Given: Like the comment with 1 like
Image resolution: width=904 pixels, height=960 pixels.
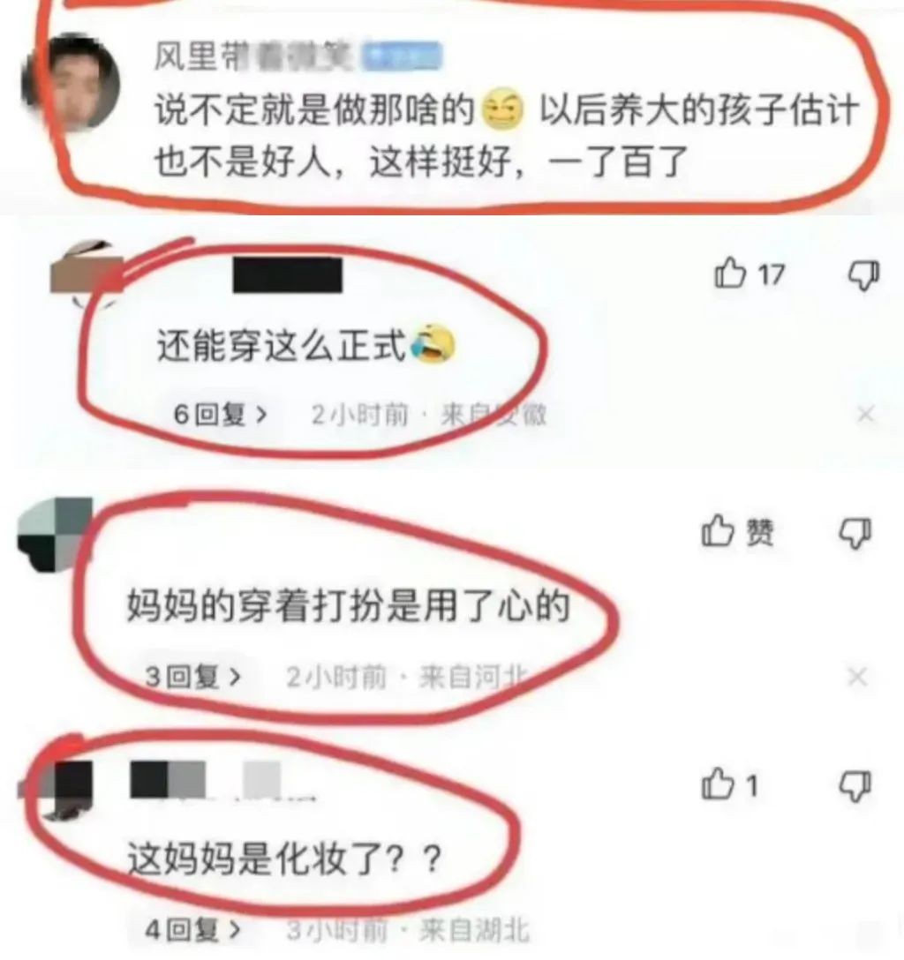Looking at the screenshot, I should click(x=718, y=784).
